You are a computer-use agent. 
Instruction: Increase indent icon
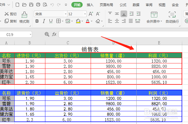tap(139, 14)
